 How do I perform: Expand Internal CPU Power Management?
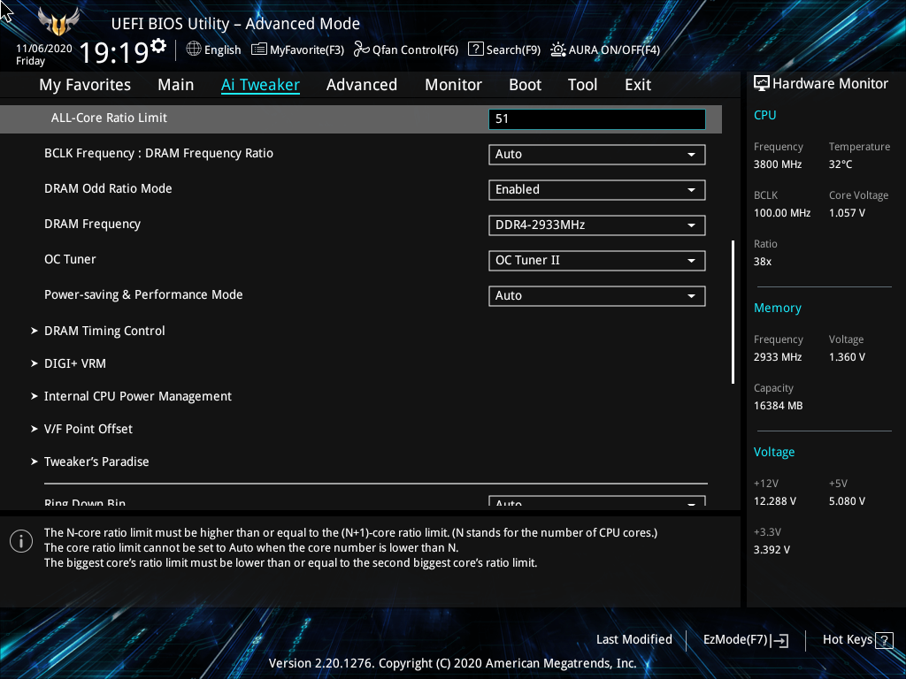pos(138,397)
